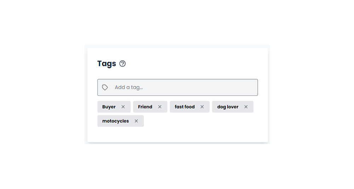The height and width of the screenshot is (189, 354).
Task: Open the Tags help question-mark icon
Action: click(x=122, y=64)
